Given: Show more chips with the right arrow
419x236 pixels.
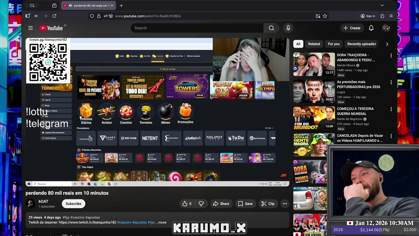Looking at the screenshot, I should point(387,44).
